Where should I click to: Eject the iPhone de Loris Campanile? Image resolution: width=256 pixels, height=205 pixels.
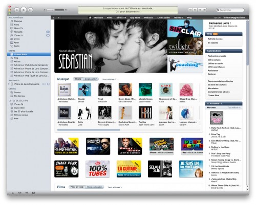click(48, 84)
